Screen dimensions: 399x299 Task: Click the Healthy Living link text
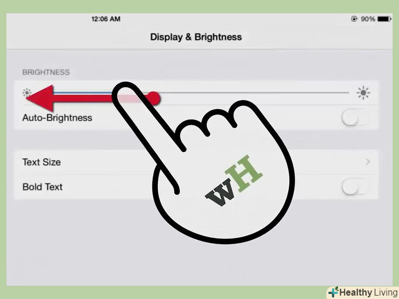368,292
